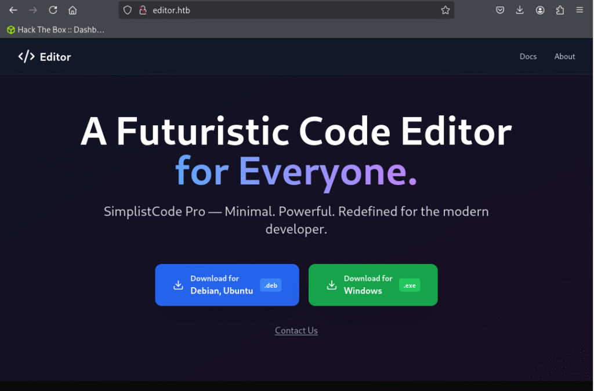
Task: Open the browser downloads panel
Action: (520, 10)
